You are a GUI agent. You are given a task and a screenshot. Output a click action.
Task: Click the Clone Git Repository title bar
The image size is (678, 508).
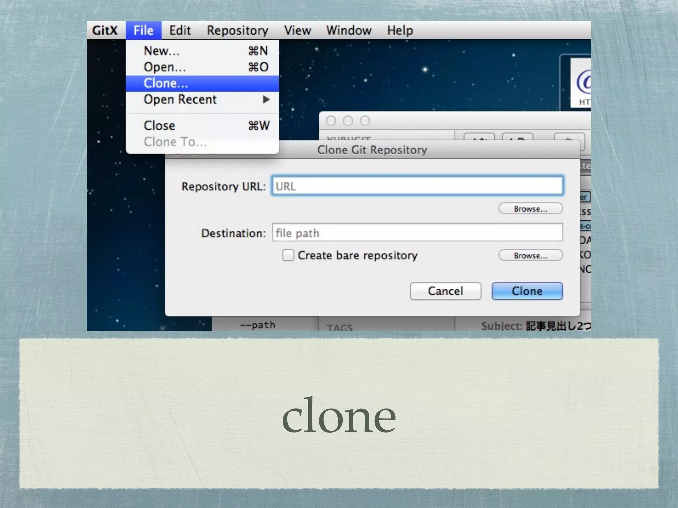click(x=372, y=150)
